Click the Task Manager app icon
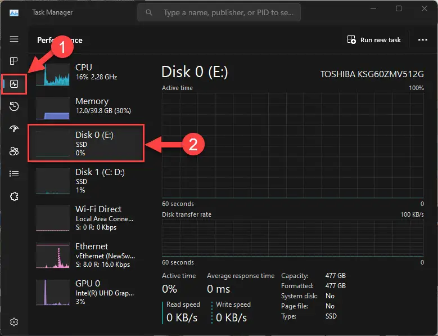This screenshot has width=438, height=336. pos(14,12)
